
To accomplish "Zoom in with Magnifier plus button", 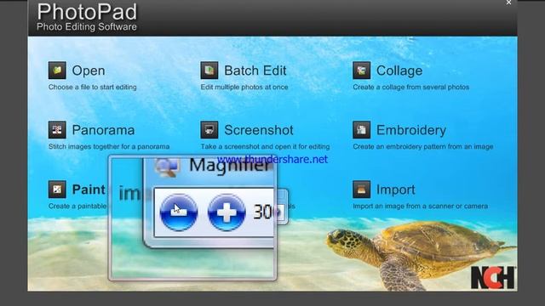I will [x=227, y=212].
